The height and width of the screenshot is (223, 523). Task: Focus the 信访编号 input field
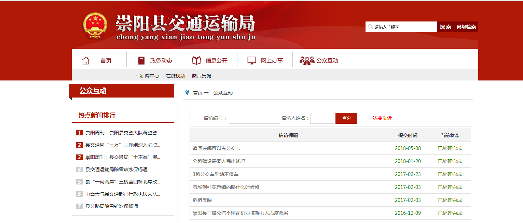click(254, 118)
